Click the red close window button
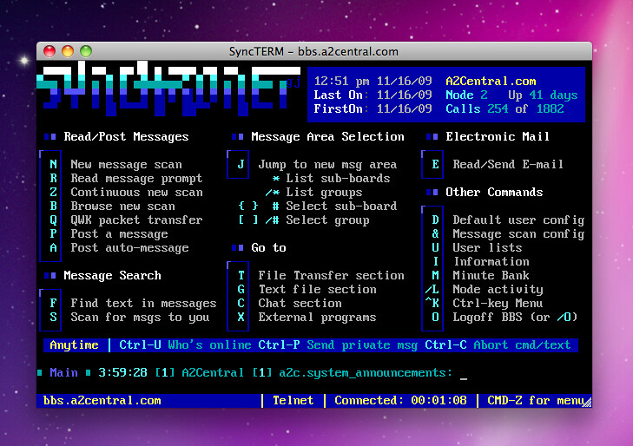 [49, 51]
